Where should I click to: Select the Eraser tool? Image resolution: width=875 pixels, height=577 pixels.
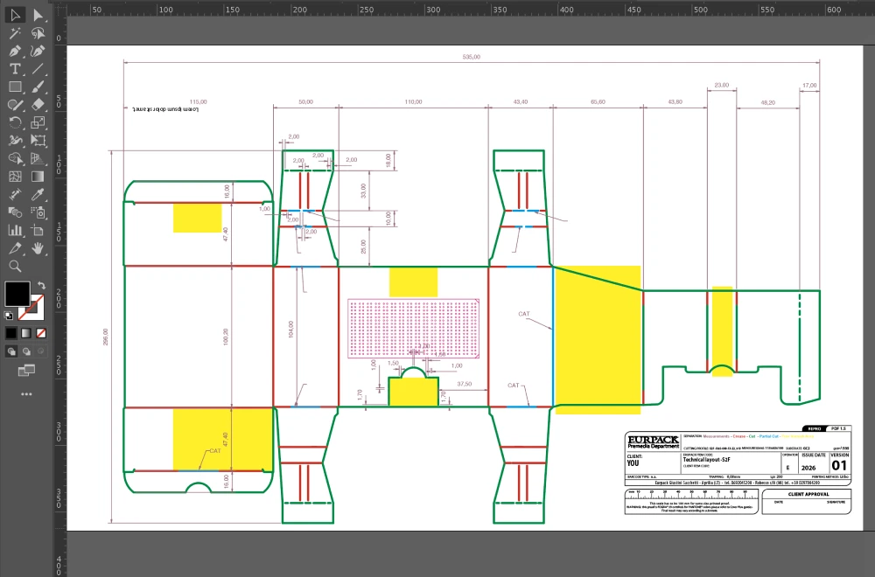click(38, 105)
